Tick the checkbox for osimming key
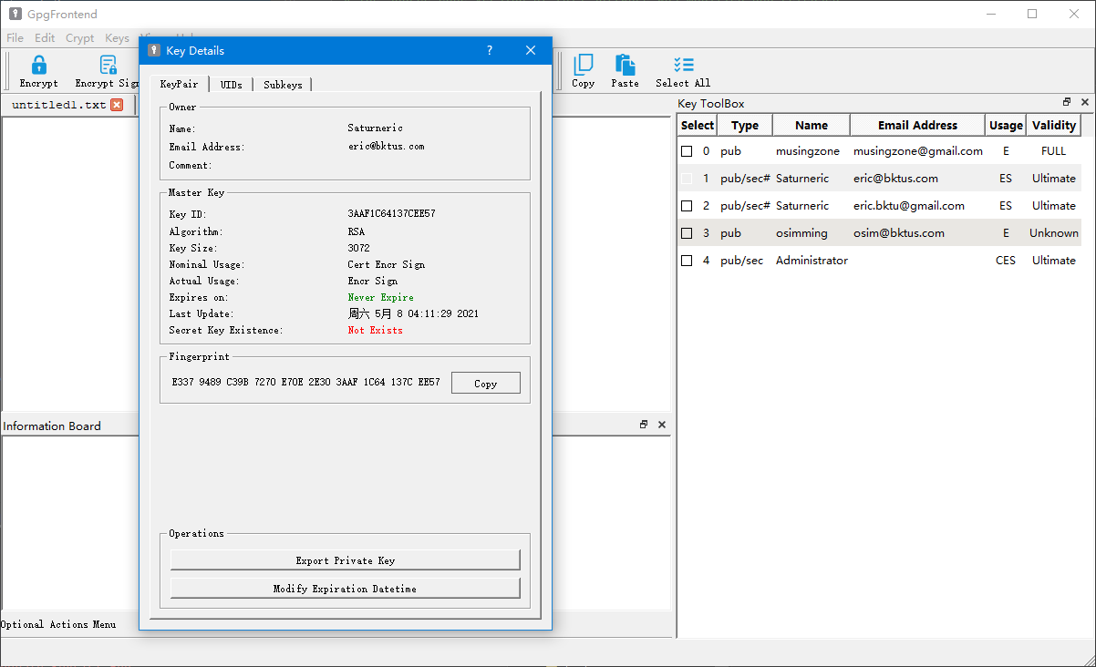 (x=687, y=232)
